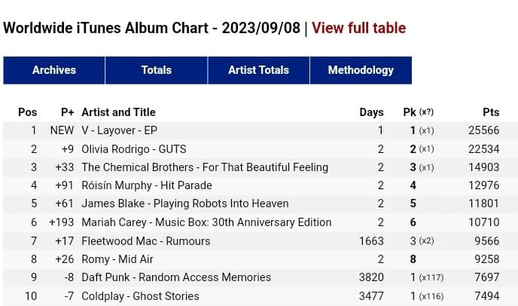Click the V - Layover - EP entry
This screenshot has width=518, height=306.
click(x=119, y=130)
